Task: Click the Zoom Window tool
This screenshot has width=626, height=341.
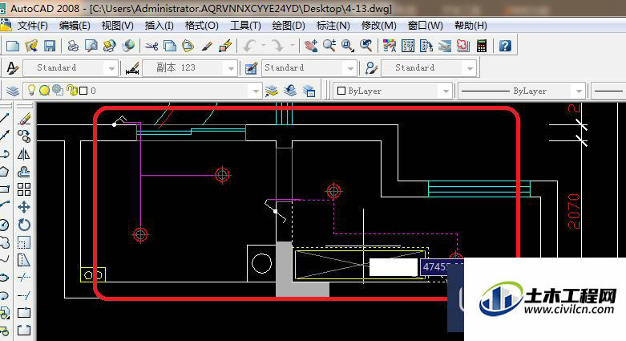Action: 347,46
